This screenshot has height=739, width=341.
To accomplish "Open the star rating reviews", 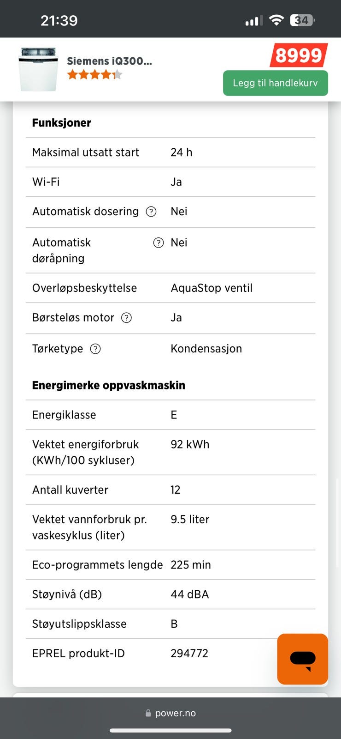I will tap(95, 74).
